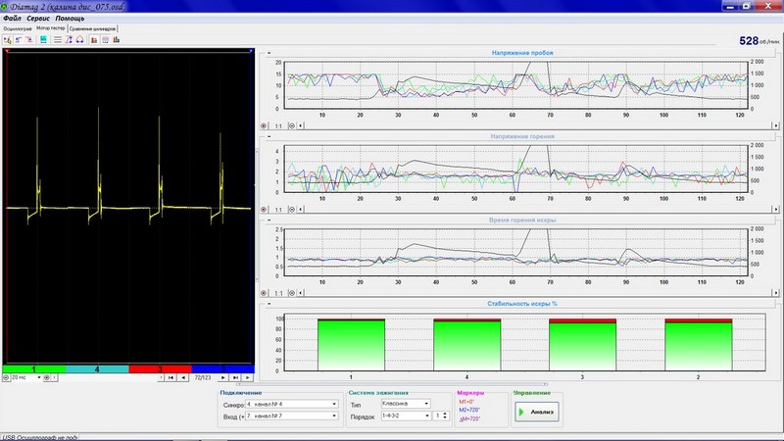Click the waveform marker toolbar icon
Viewport: 784px width, 441px height.
[69, 39]
